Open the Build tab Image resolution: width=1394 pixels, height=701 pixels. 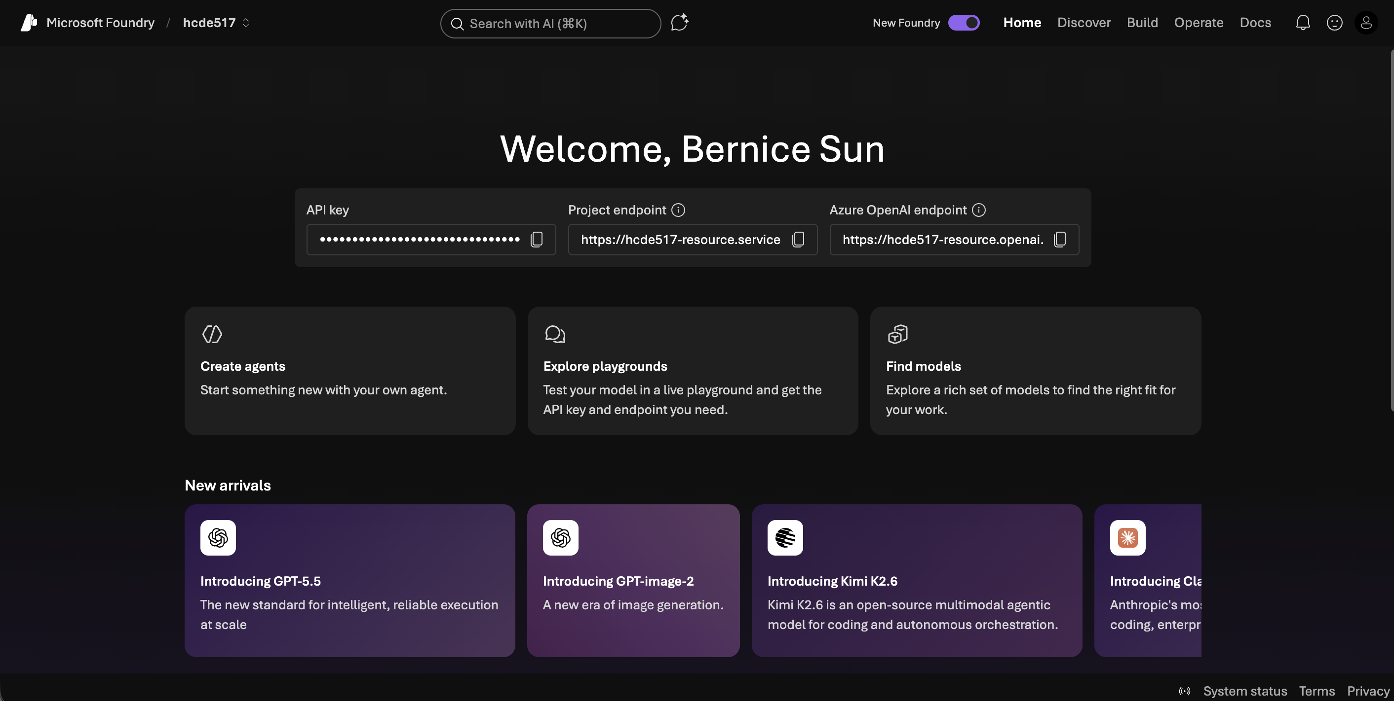pyautogui.click(x=1142, y=23)
